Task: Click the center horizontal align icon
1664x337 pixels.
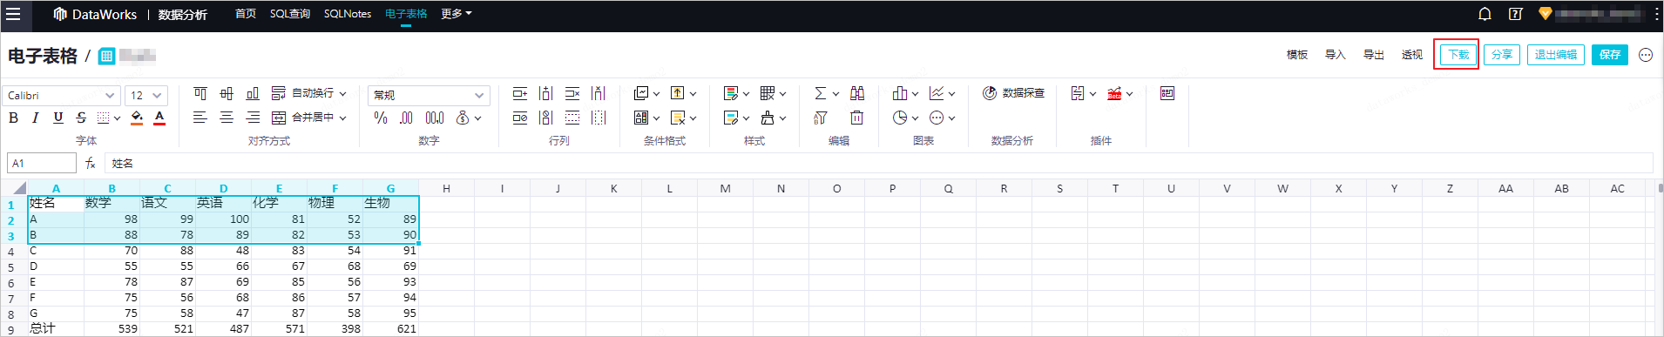Action: [227, 118]
